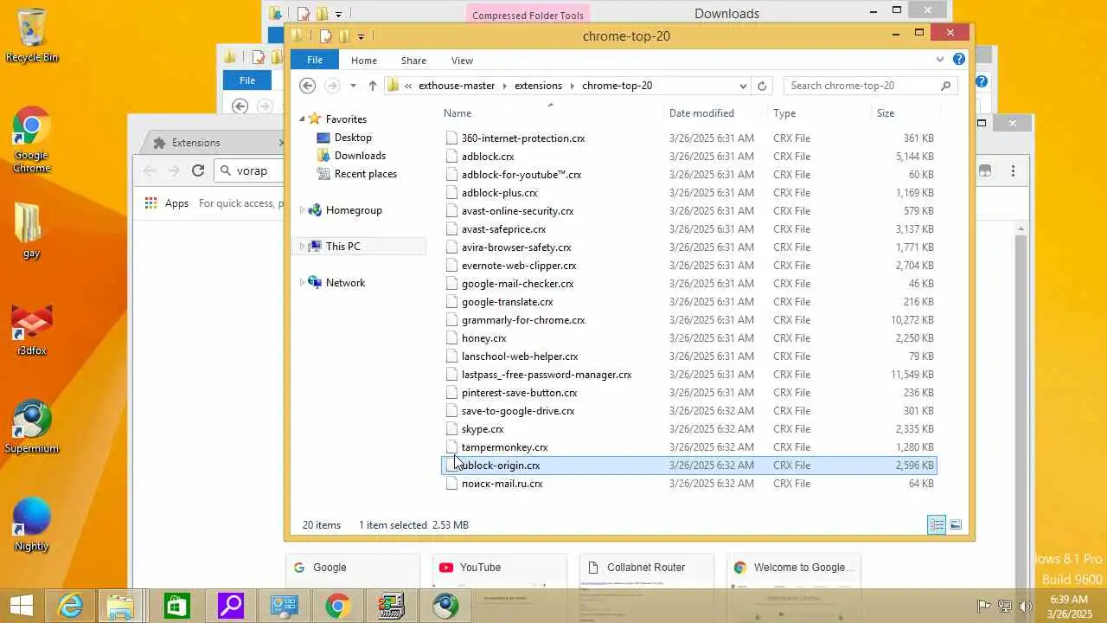Expand Network tree node
Screen dimensions: 1107x623
coord(303,283)
